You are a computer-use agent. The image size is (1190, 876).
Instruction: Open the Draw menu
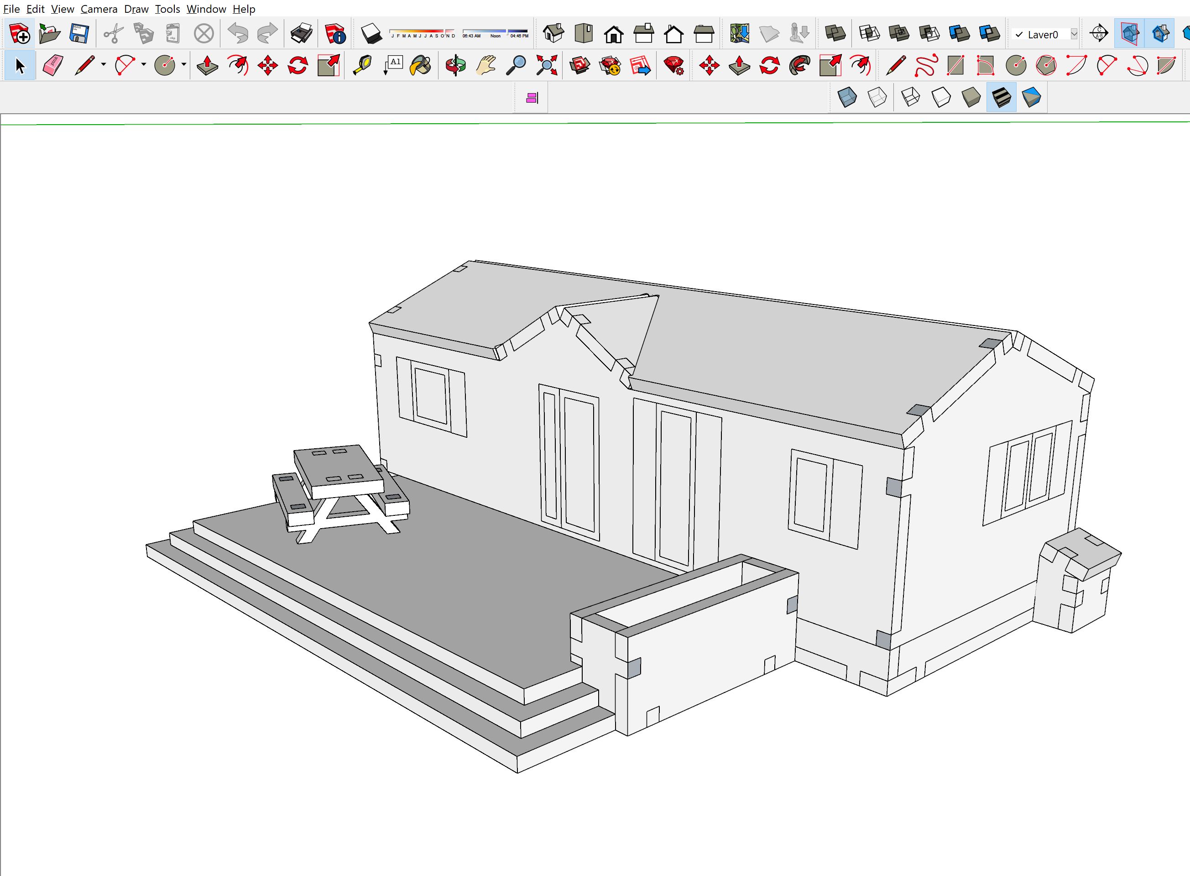(136, 9)
